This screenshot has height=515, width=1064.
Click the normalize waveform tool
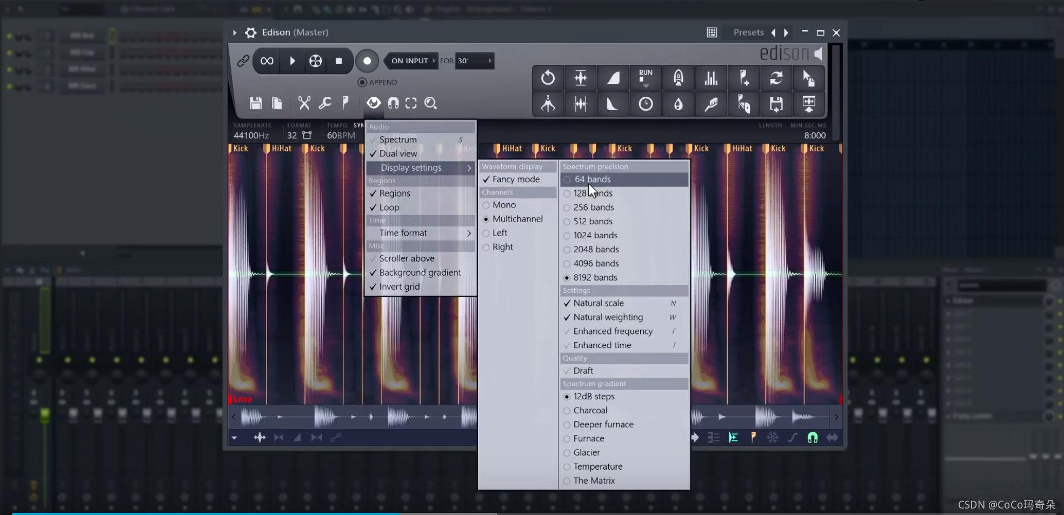581,78
